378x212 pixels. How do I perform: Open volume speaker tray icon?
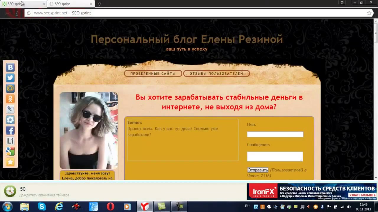click(x=349, y=207)
